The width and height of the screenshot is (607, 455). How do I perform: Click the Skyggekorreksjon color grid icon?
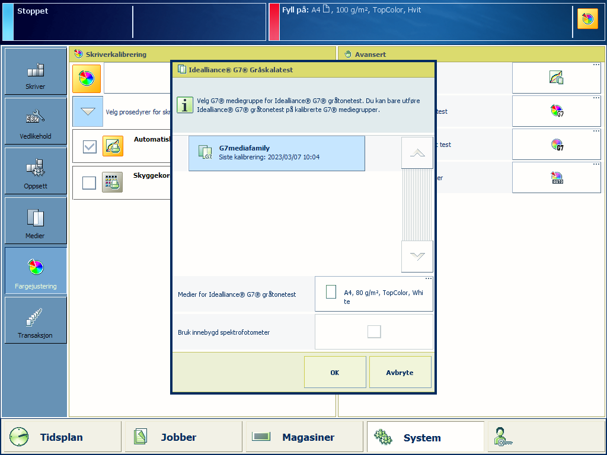click(112, 182)
